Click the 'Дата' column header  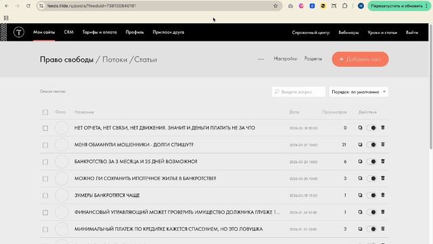(x=294, y=112)
